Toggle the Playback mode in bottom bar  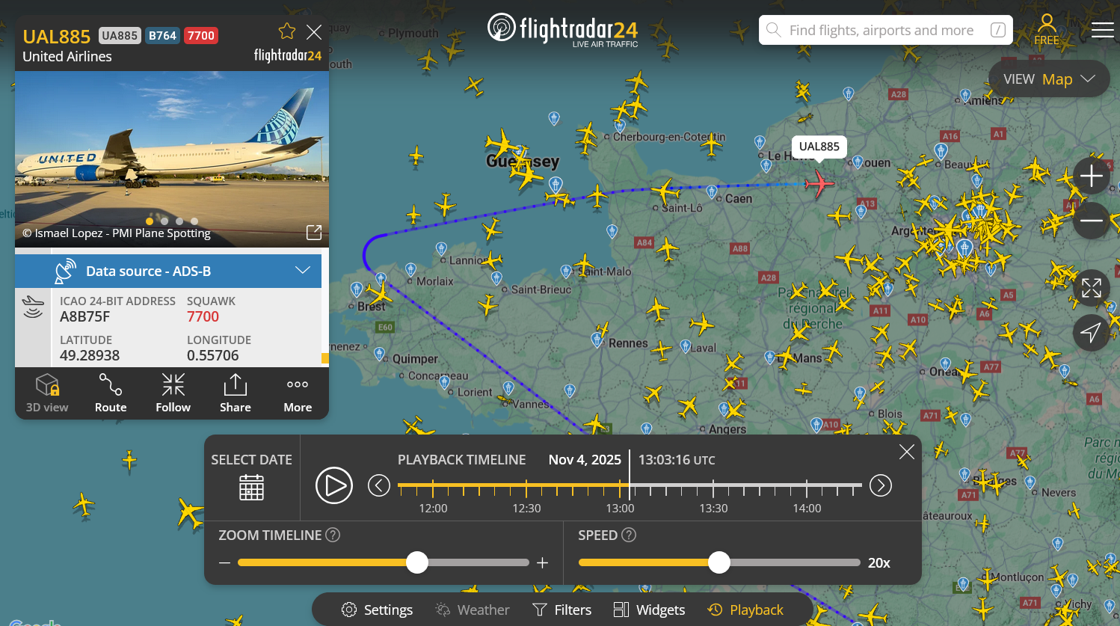tap(745, 610)
